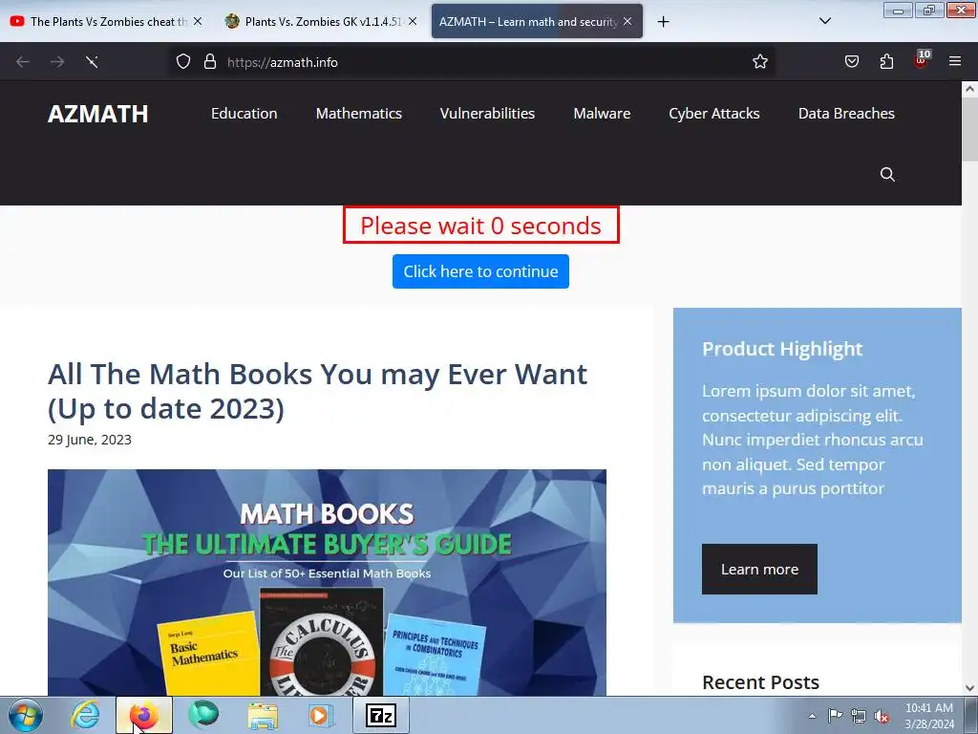Open the Save to Pocket icon
This screenshot has height=734, width=978.
click(x=851, y=62)
